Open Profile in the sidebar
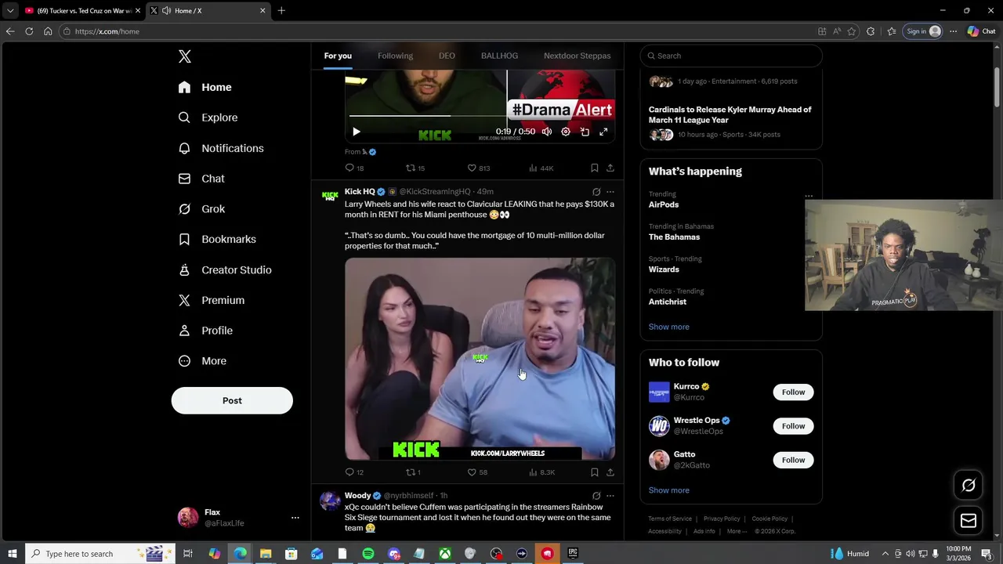Image resolution: width=1003 pixels, height=564 pixels. pyautogui.click(x=205, y=331)
